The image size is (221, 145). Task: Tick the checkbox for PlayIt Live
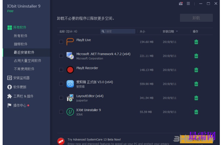click(61, 42)
